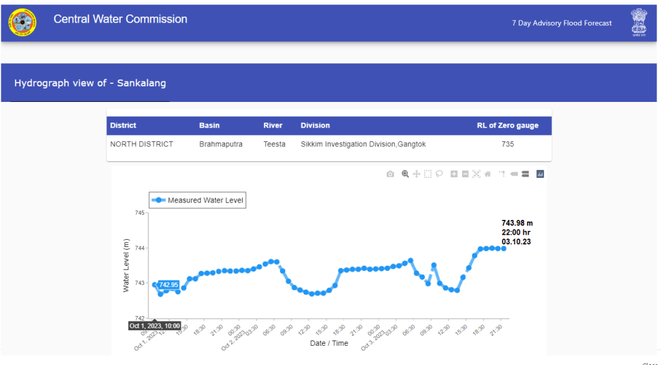This screenshot has height=365, width=661.
Task: Open 7 Day Advisory Flood Forecast
Action: coord(562,23)
